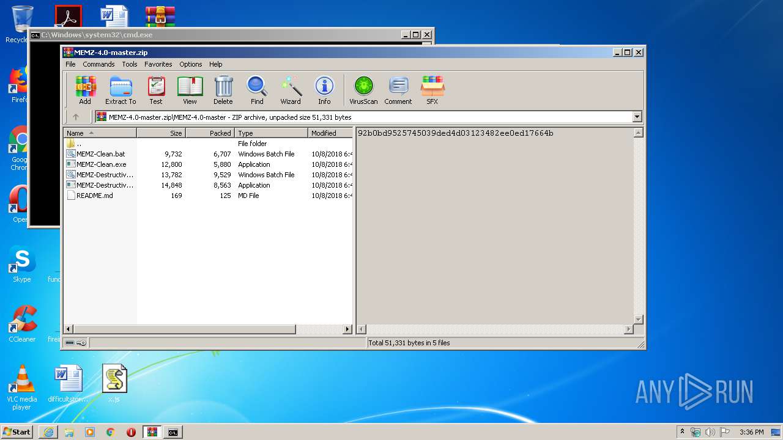Screen dimensions: 783x440
Task: Click the Extract To toolbar icon
Action: click(x=121, y=90)
